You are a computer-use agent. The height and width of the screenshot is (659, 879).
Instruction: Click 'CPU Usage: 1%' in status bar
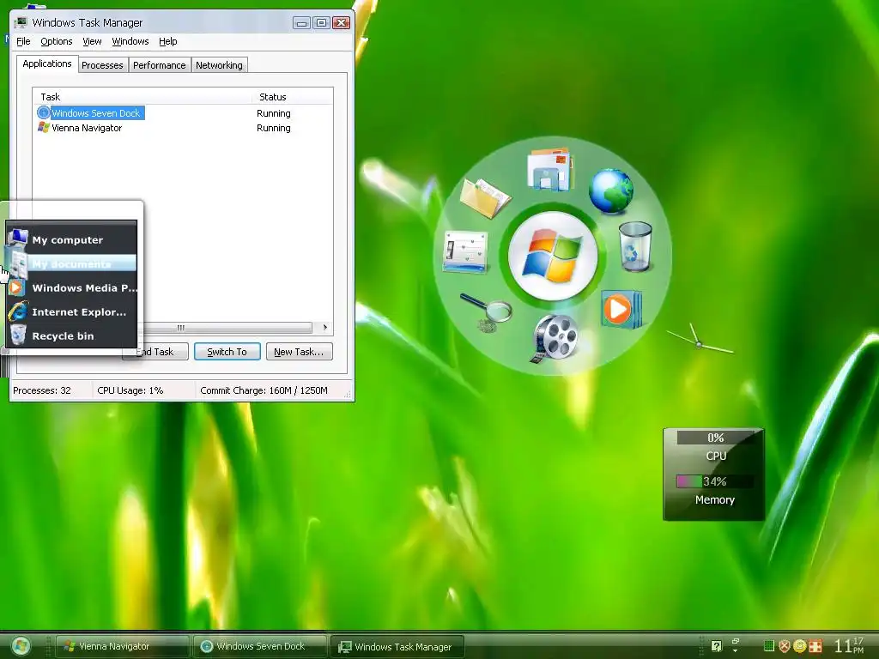pos(130,390)
